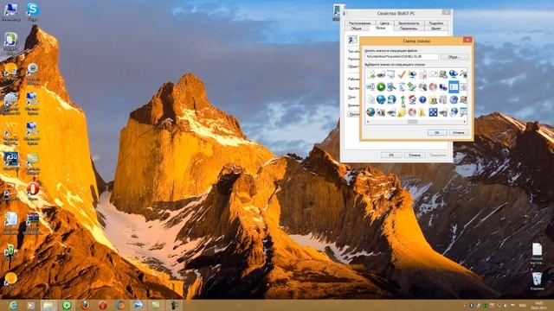Viewport: 554px width, 311px height.
Task: Open the Подробно tab
Action: (x=436, y=23)
